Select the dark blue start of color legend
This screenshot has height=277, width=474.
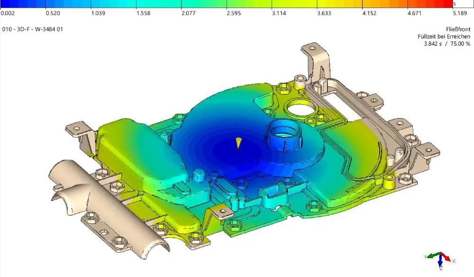(7, 4)
